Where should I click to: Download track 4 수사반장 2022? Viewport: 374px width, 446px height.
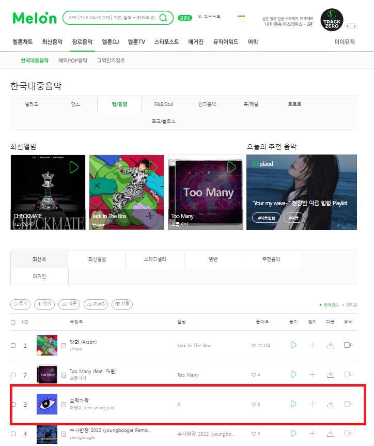(331, 434)
